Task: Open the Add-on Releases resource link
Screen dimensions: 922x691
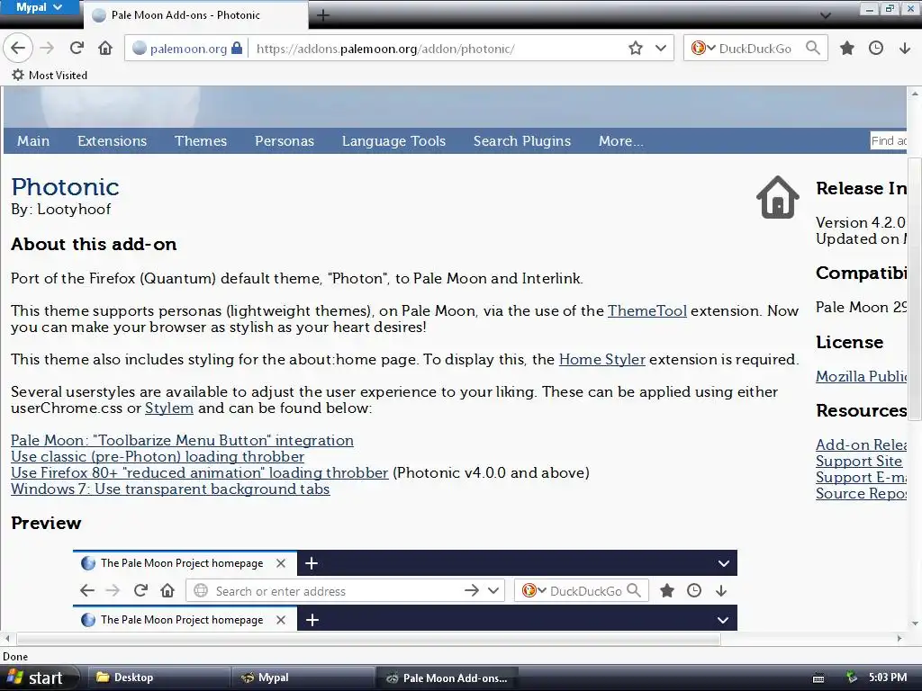Action: coord(862,445)
